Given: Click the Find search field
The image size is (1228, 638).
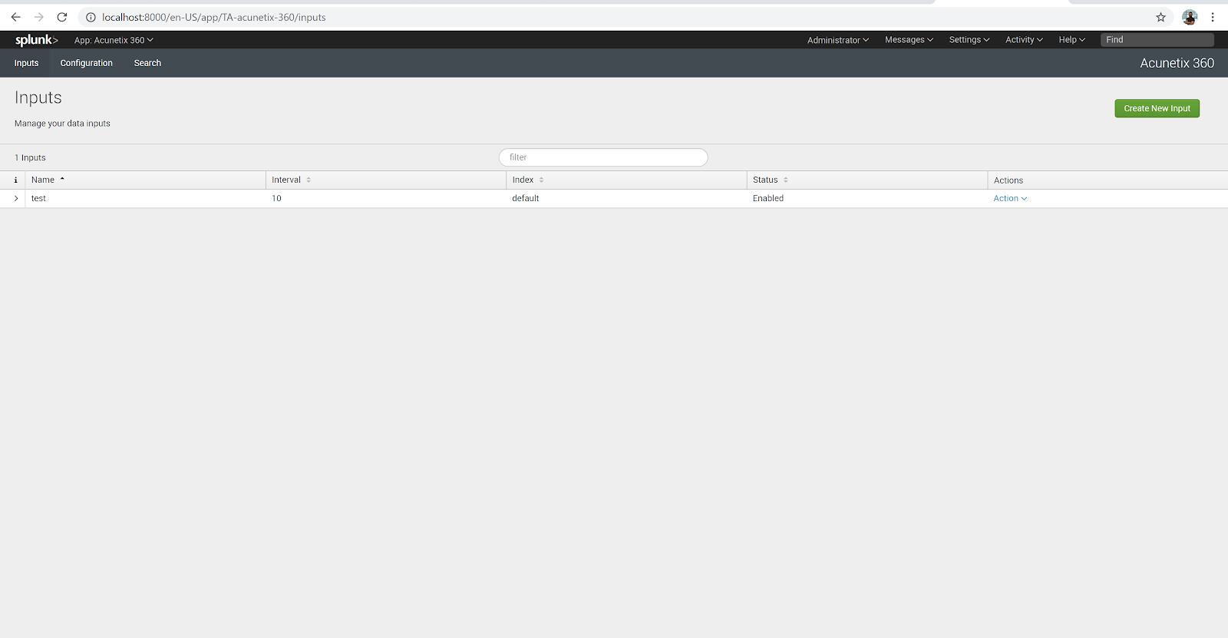Looking at the screenshot, I should 1157,40.
